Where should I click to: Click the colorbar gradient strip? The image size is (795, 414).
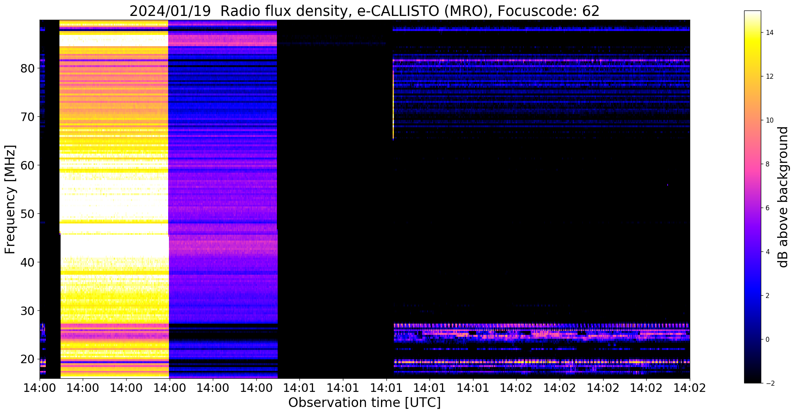click(752, 197)
